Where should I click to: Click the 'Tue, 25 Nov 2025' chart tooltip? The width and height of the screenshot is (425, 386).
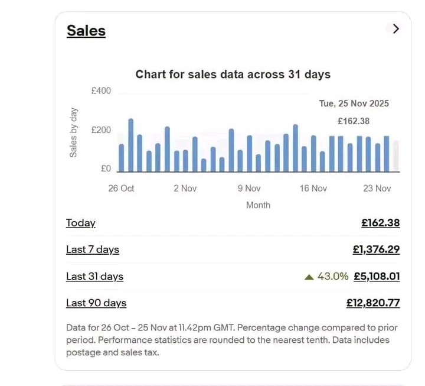(354, 103)
